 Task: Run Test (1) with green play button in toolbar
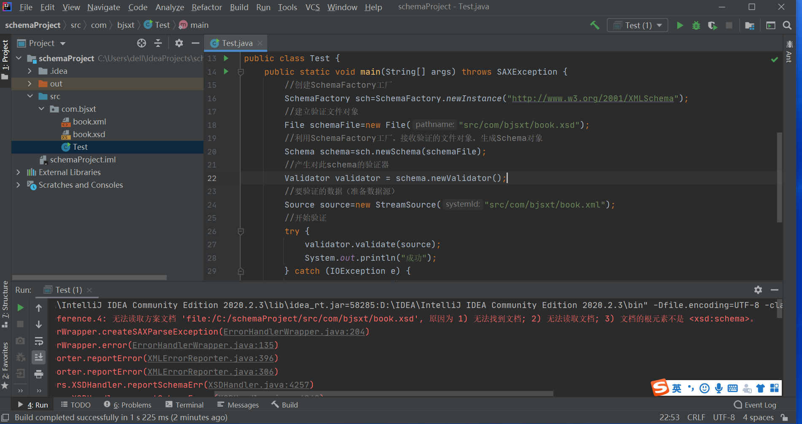[680, 25]
